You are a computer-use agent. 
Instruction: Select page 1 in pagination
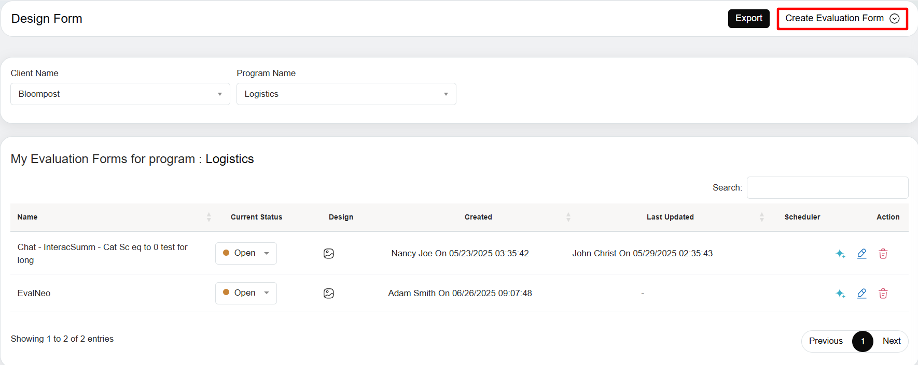coord(863,341)
